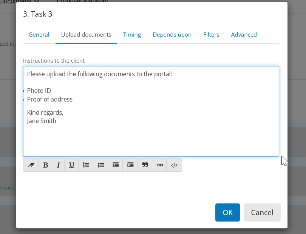Image resolution: width=306 pixels, height=234 pixels.
Task: Insert a hyperlink using the chain icon
Action: 159,165
